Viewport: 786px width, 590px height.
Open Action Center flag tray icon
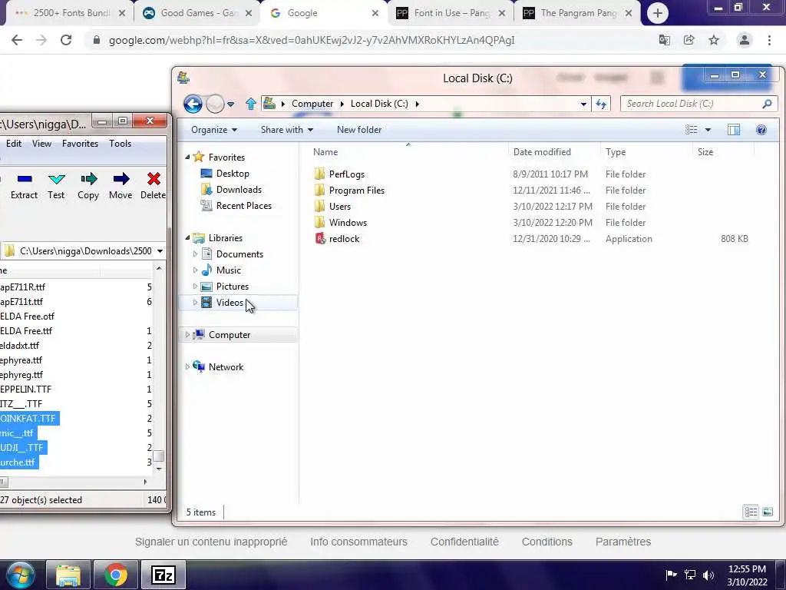coord(671,575)
